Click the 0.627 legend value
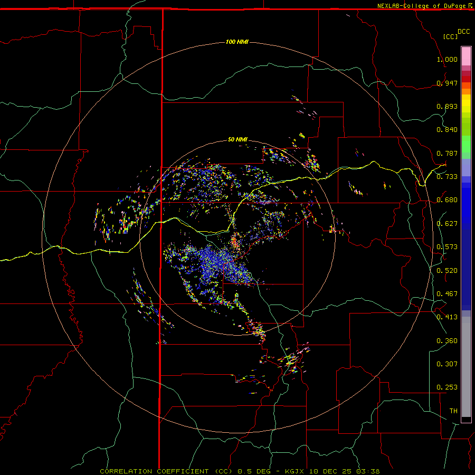The image size is (475, 475). pos(447,224)
